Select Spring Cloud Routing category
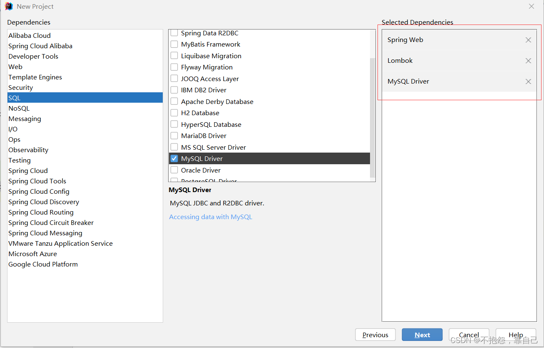Image resolution: width=544 pixels, height=348 pixels. [85, 212]
